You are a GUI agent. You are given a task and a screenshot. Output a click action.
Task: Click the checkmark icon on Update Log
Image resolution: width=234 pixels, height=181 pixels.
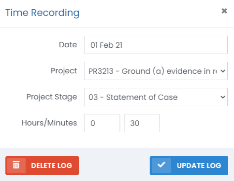161,165
